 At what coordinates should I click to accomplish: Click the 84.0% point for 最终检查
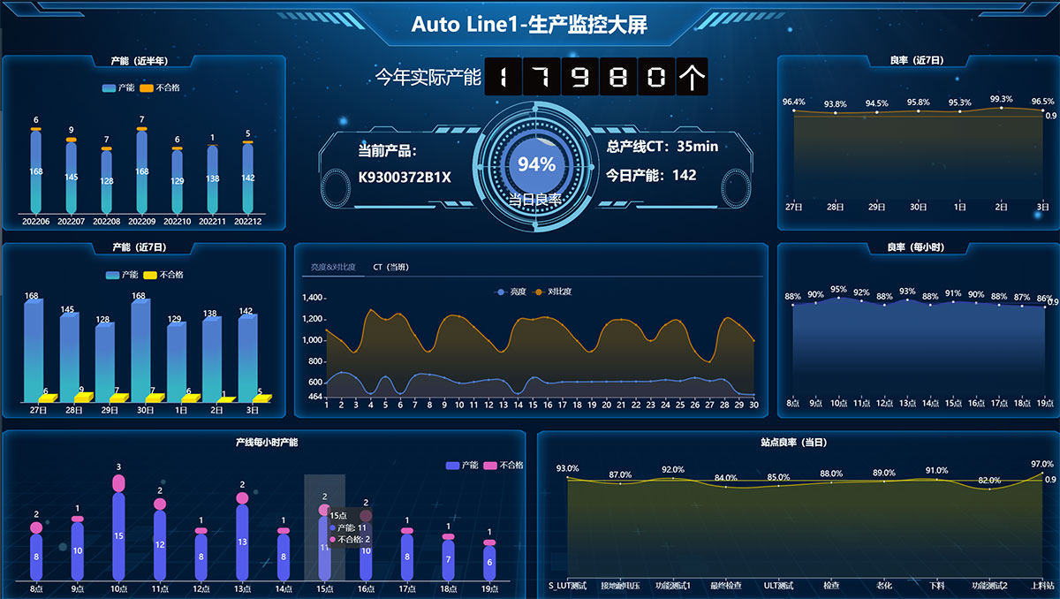coord(726,487)
